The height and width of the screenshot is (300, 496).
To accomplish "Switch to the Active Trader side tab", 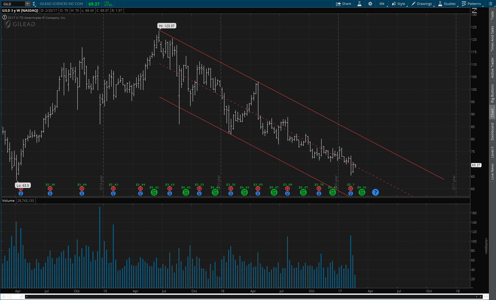I will [492, 68].
